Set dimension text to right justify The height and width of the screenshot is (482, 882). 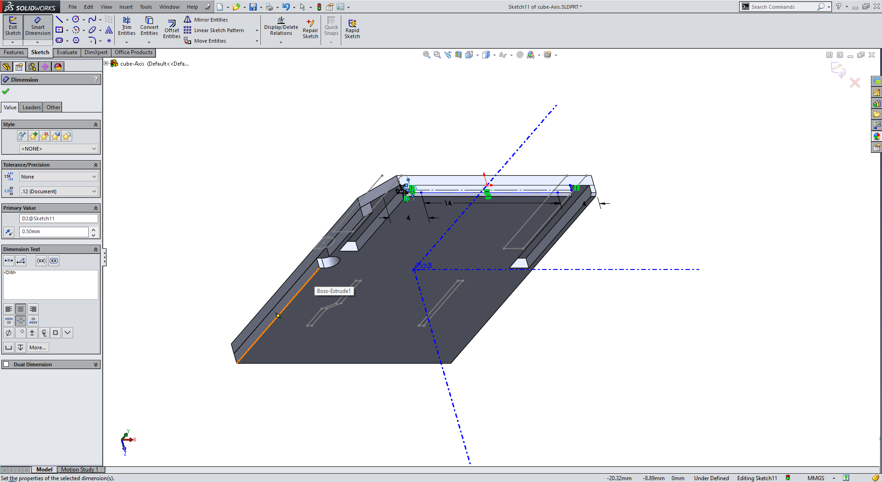(x=33, y=309)
